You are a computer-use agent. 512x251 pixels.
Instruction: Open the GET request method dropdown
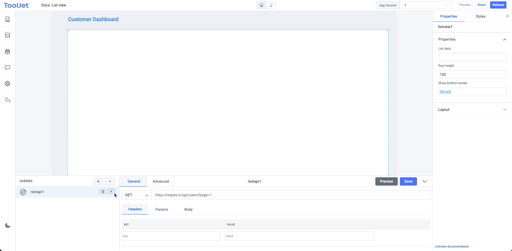click(136, 195)
